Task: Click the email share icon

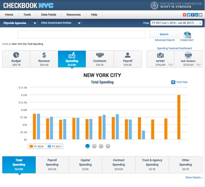Action: pyautogui.click(x=201, y=15)
